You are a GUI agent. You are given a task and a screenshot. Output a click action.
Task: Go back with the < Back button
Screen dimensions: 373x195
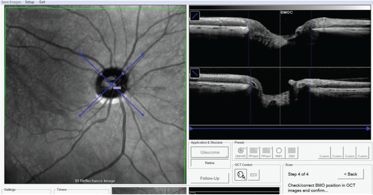[x=351, y=174]
